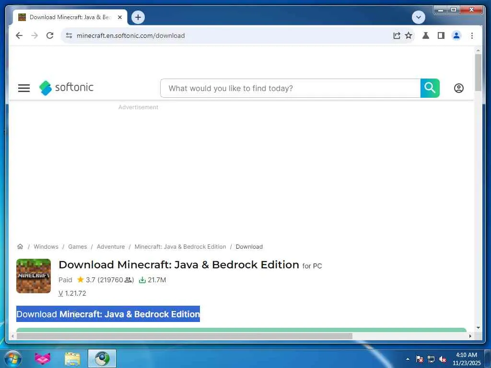The width and height of the screenshot is (491, 368).
Task: Click the horizontal scrollbar left arrow
Action: click(12, 336)
